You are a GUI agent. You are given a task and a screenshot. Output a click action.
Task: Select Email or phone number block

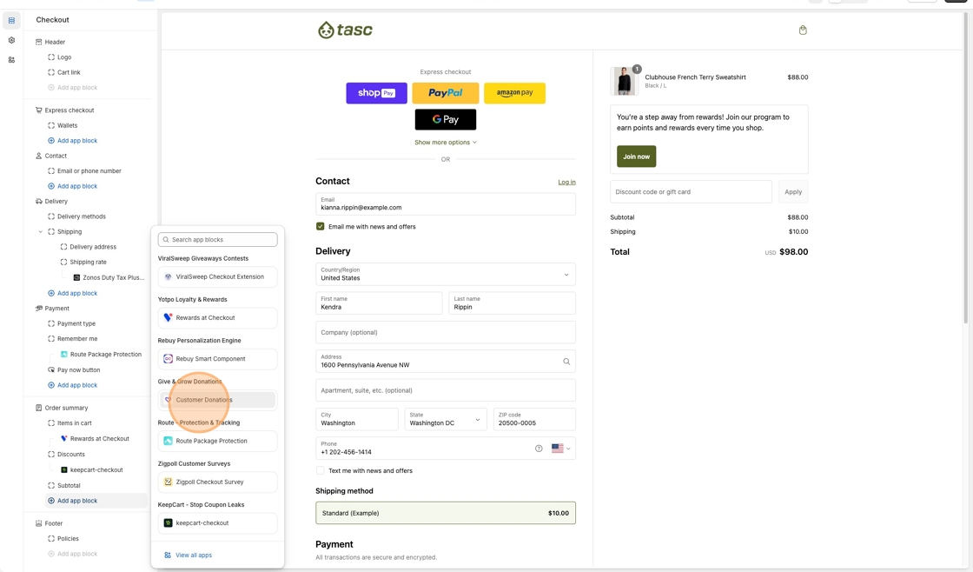(89, 170)
